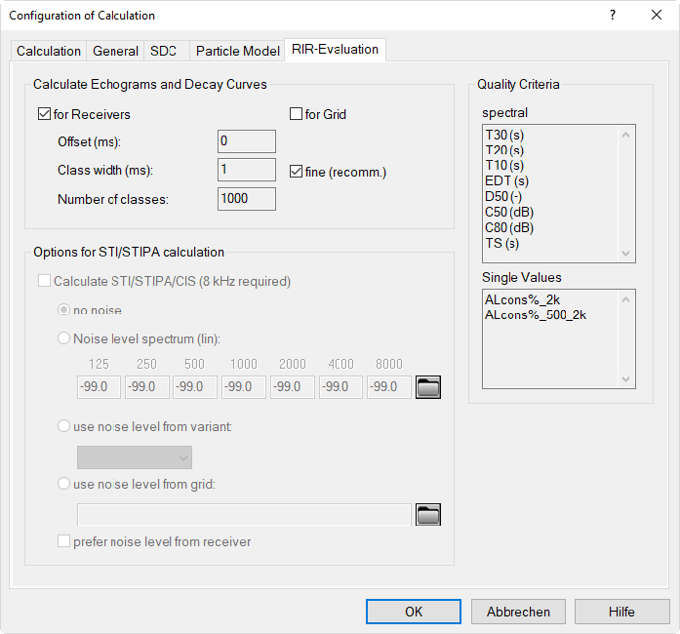This screenshot has height=634, width=680.
Task: Select 'EDT (s)' in spectral list
Action: tap(506, 180)
